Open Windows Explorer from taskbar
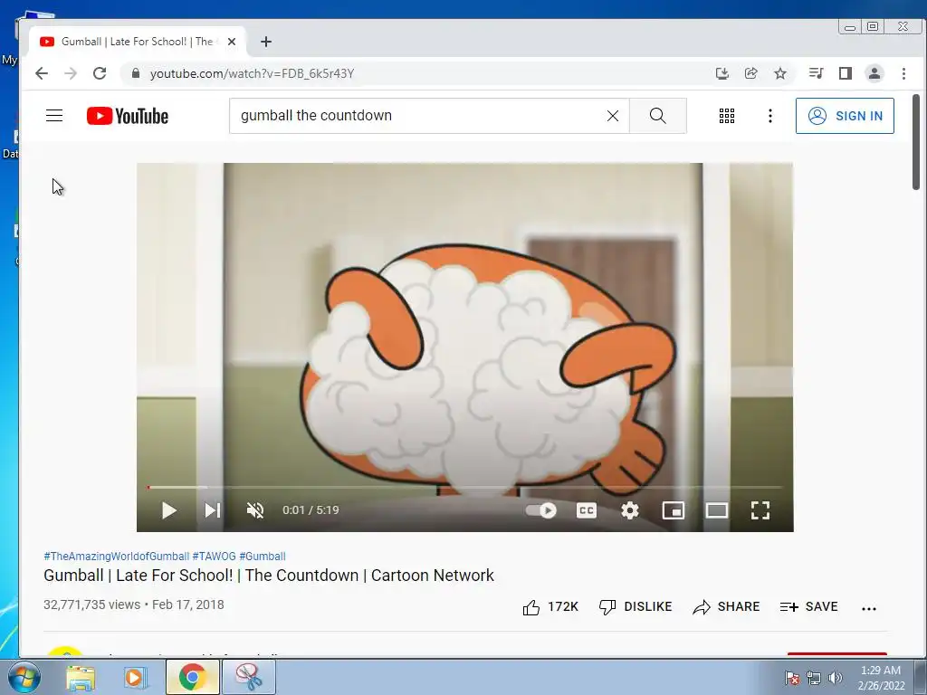This screenshot has width=927, height=695. (x=81, y=677)
